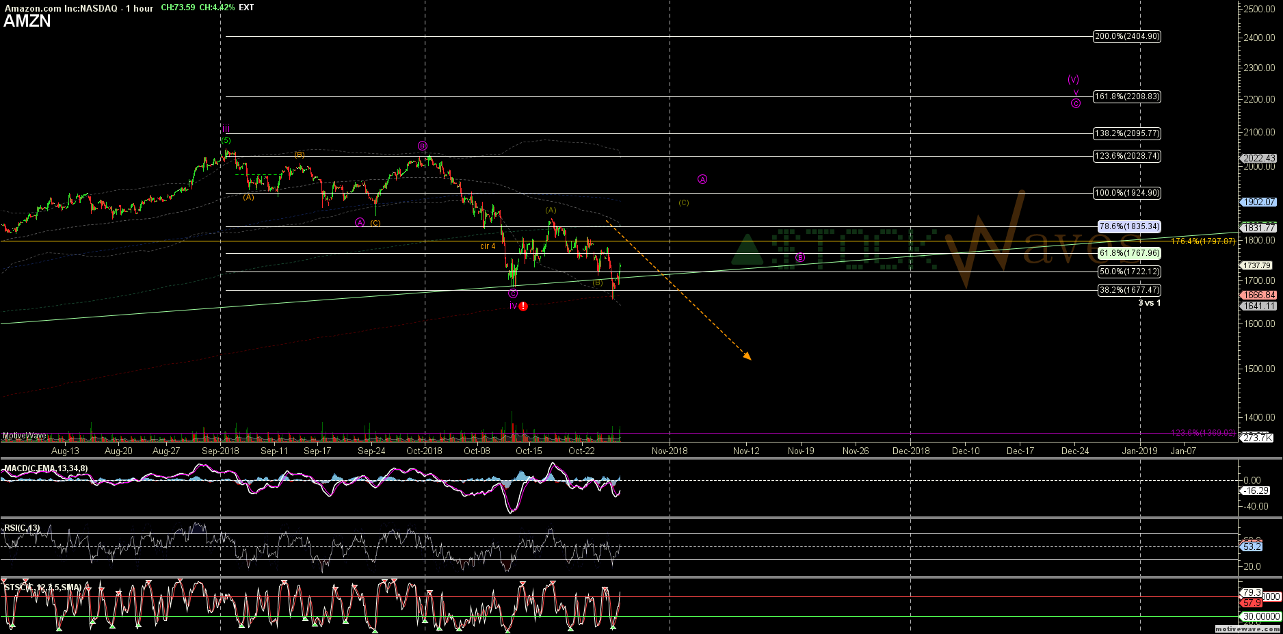Image resolution: width=1283 pixels, height=634 pixels.
Task: Select the 50.0%(1722.12) Fibonacci label
Action: [1129, 272]
